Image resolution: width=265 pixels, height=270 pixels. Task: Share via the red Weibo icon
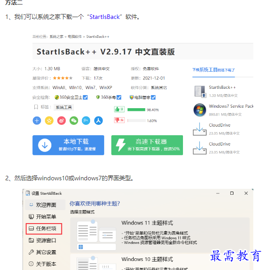tap(61, 120)
